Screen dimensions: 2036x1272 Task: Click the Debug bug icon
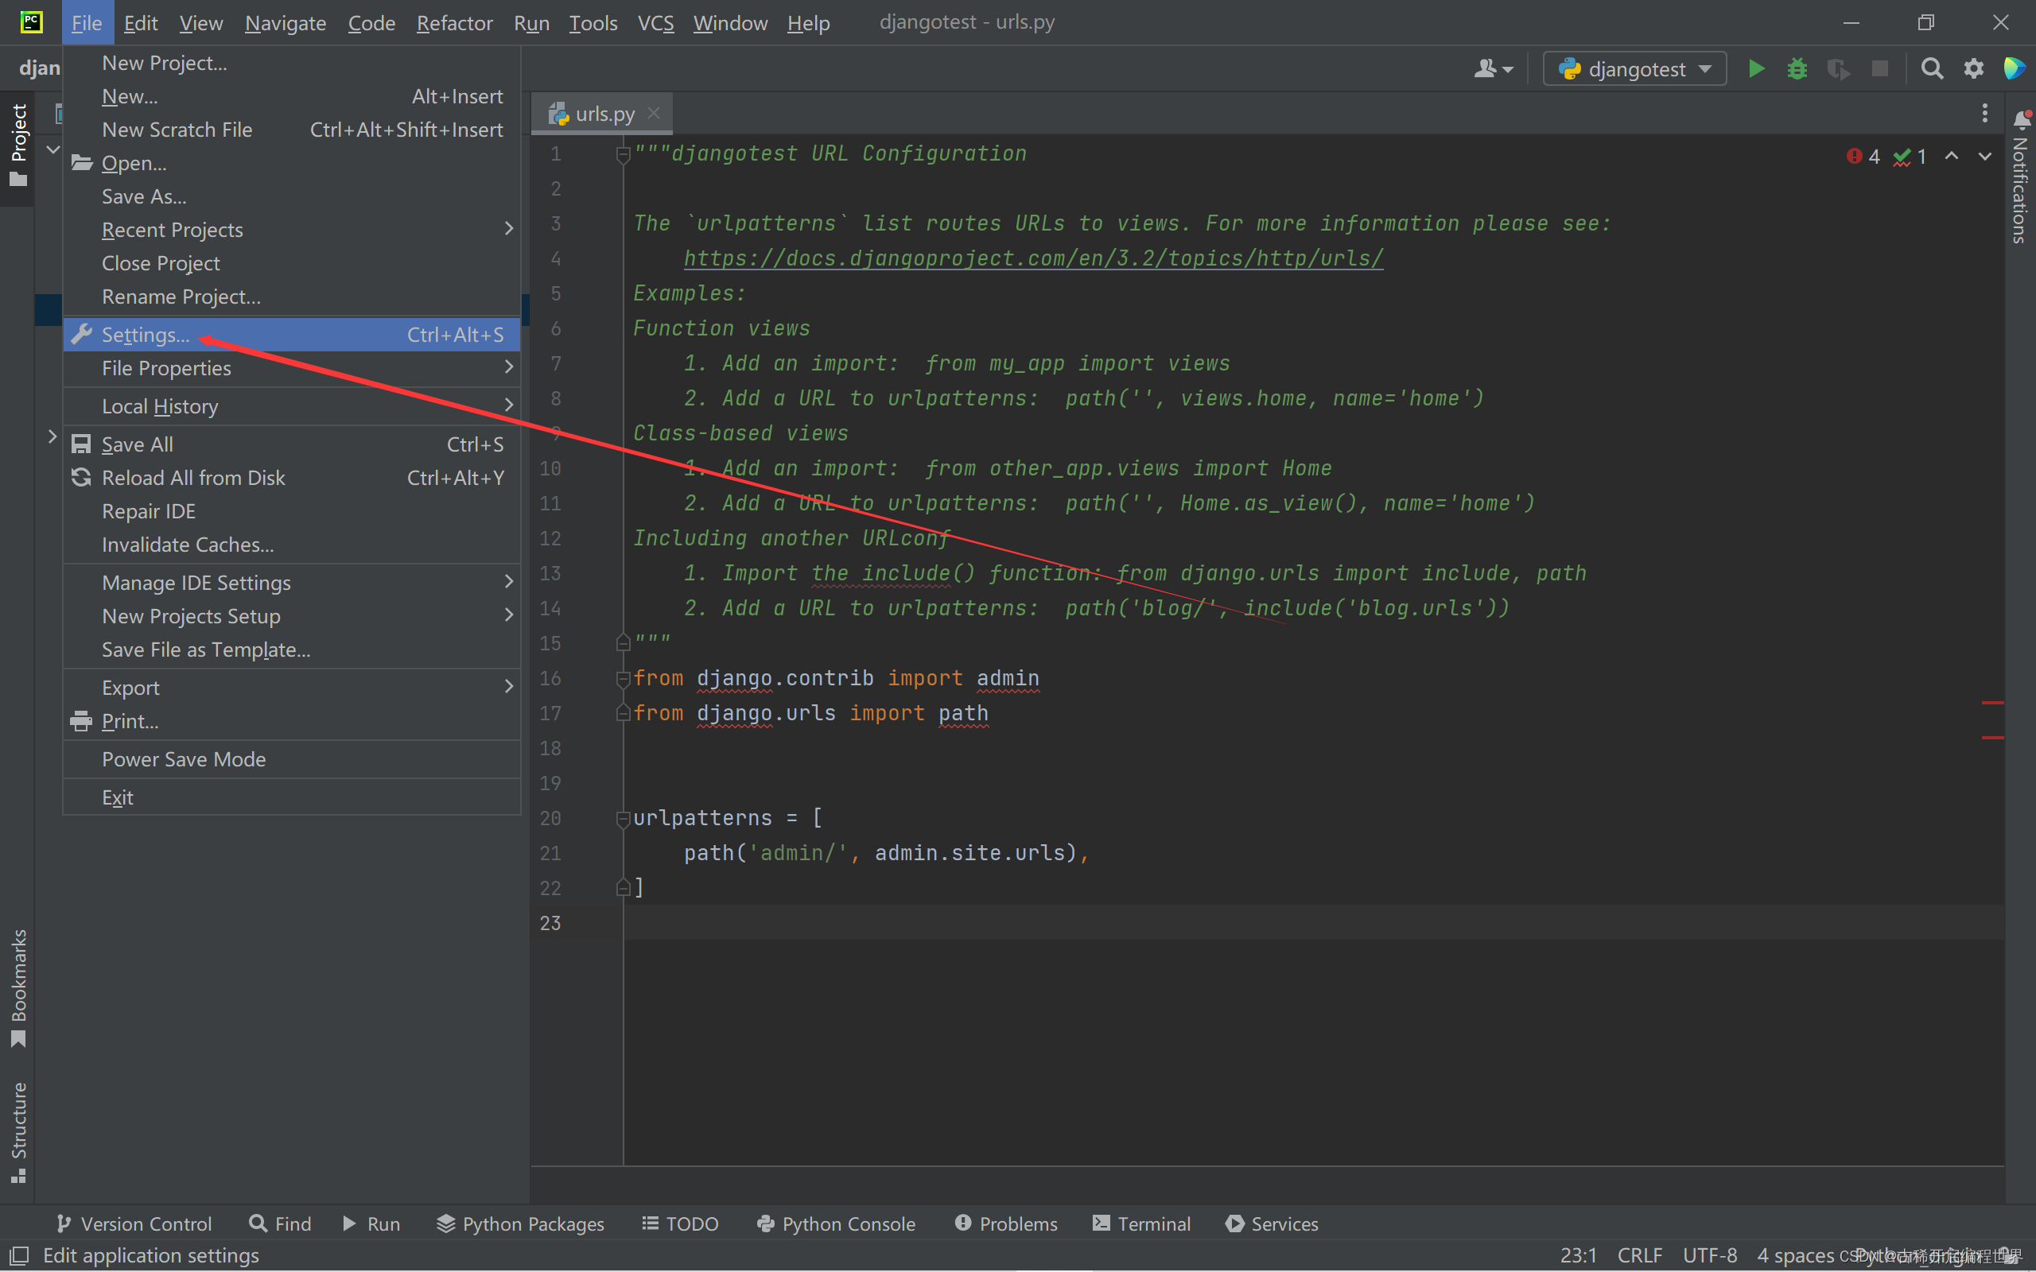pyautogui.click(x=1797, y=68)
